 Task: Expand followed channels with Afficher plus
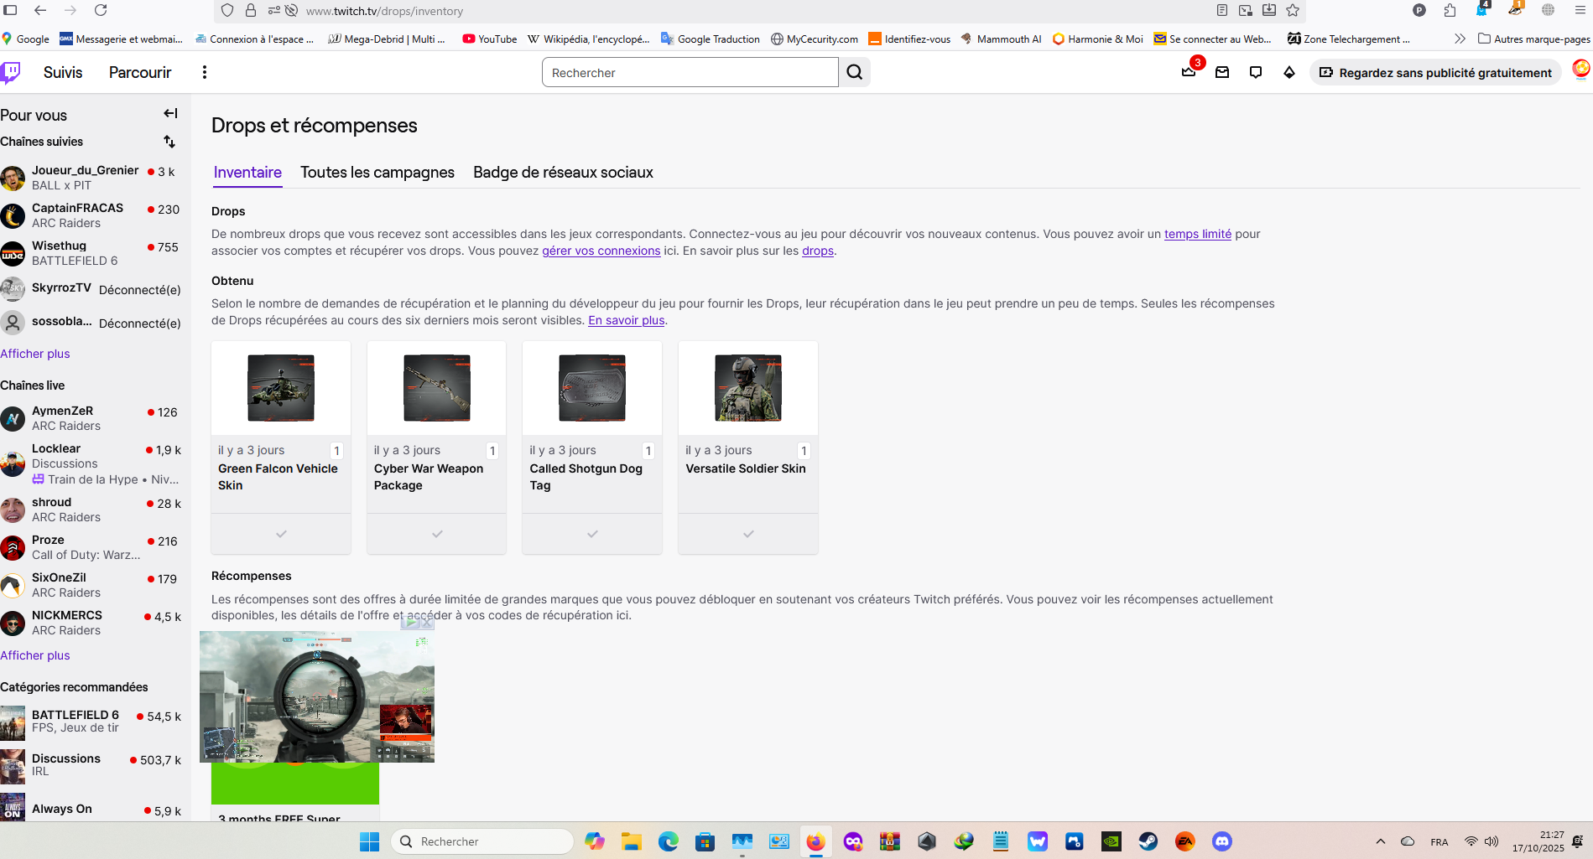pyautogui.click(x=35, y=354)
